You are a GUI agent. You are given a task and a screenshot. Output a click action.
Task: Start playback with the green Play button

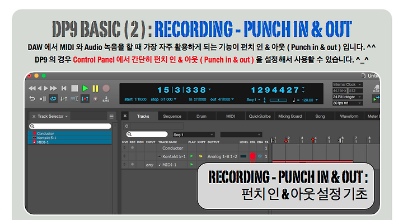coord(85,88)
